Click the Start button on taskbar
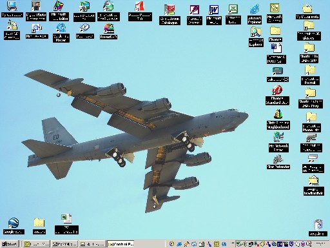Viewport: 330px width, 248px height. coord(10,244)
